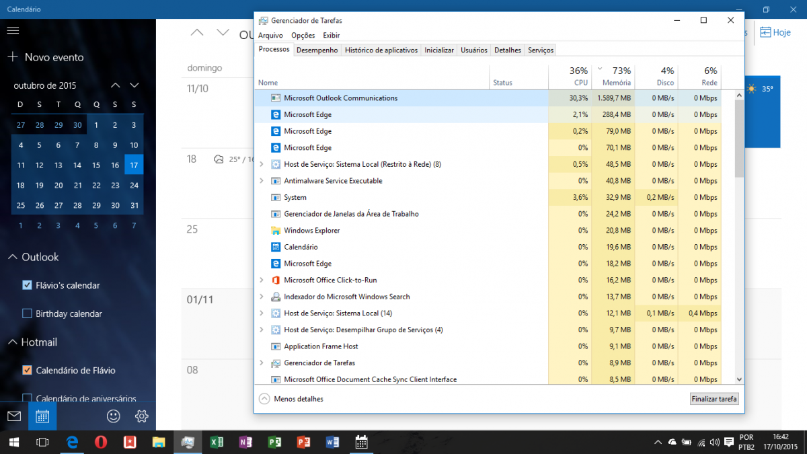Go to next month in mini calendar
The width and height of the screenshot is (807, 454).
(134, 85)
